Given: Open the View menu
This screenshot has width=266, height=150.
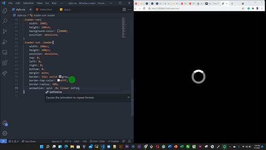Looking at the screenshot, I should (39, 3).
